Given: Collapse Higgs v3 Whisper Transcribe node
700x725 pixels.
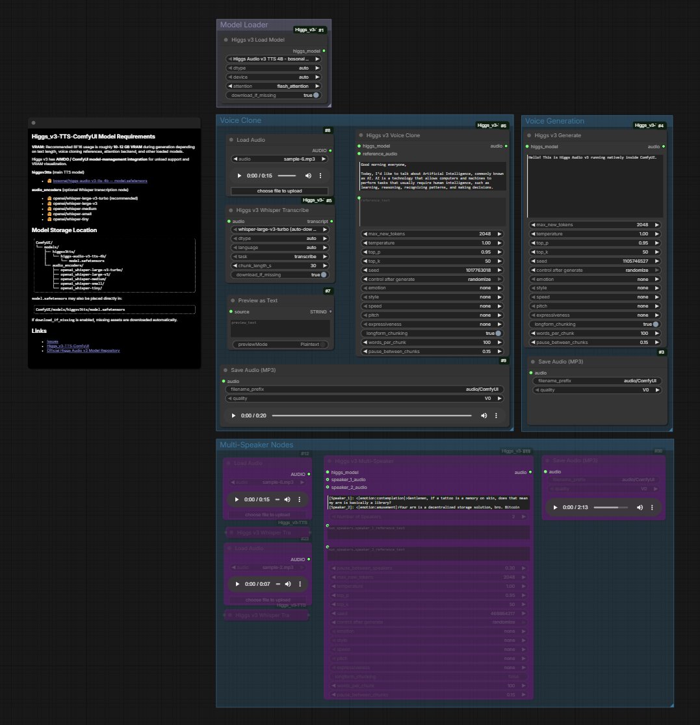Looking at the screenshot, I should 231,211.
